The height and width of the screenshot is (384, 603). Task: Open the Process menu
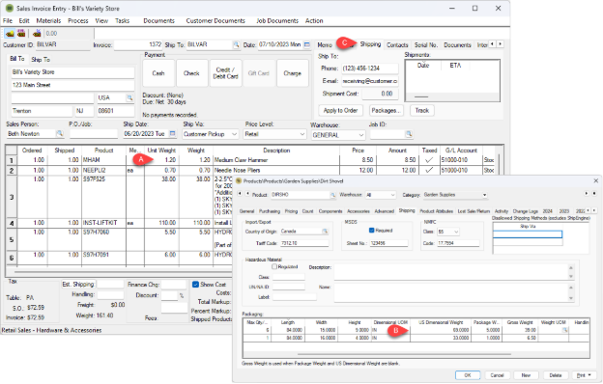78,20
